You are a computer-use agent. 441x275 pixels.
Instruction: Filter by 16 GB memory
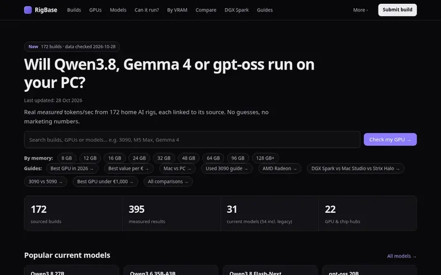coord(115,158)
